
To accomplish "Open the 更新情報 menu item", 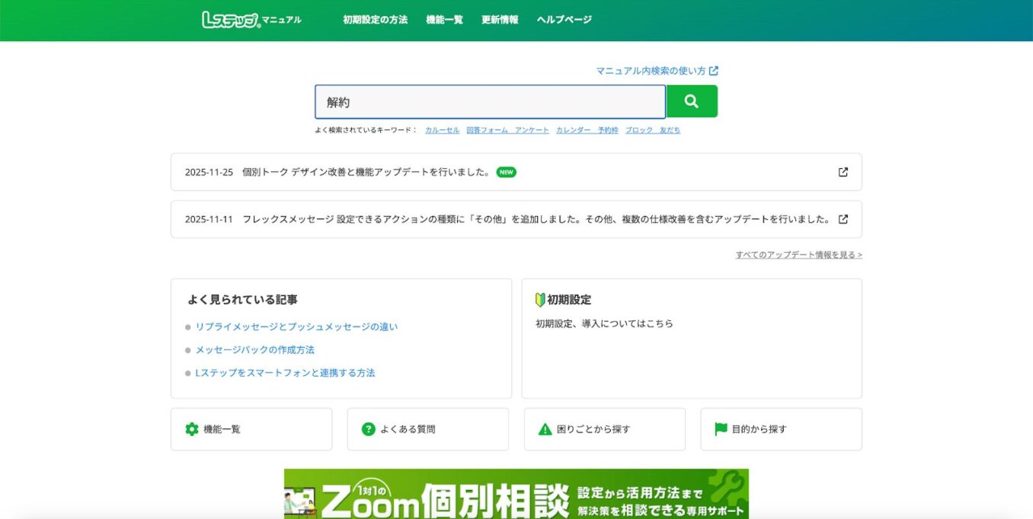I will [x=498, y=19].
